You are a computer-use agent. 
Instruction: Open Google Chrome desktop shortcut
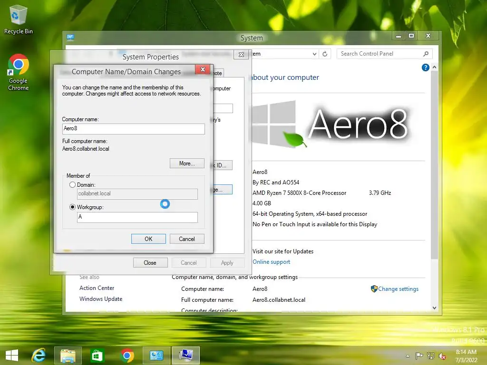(x=19, y=72)
